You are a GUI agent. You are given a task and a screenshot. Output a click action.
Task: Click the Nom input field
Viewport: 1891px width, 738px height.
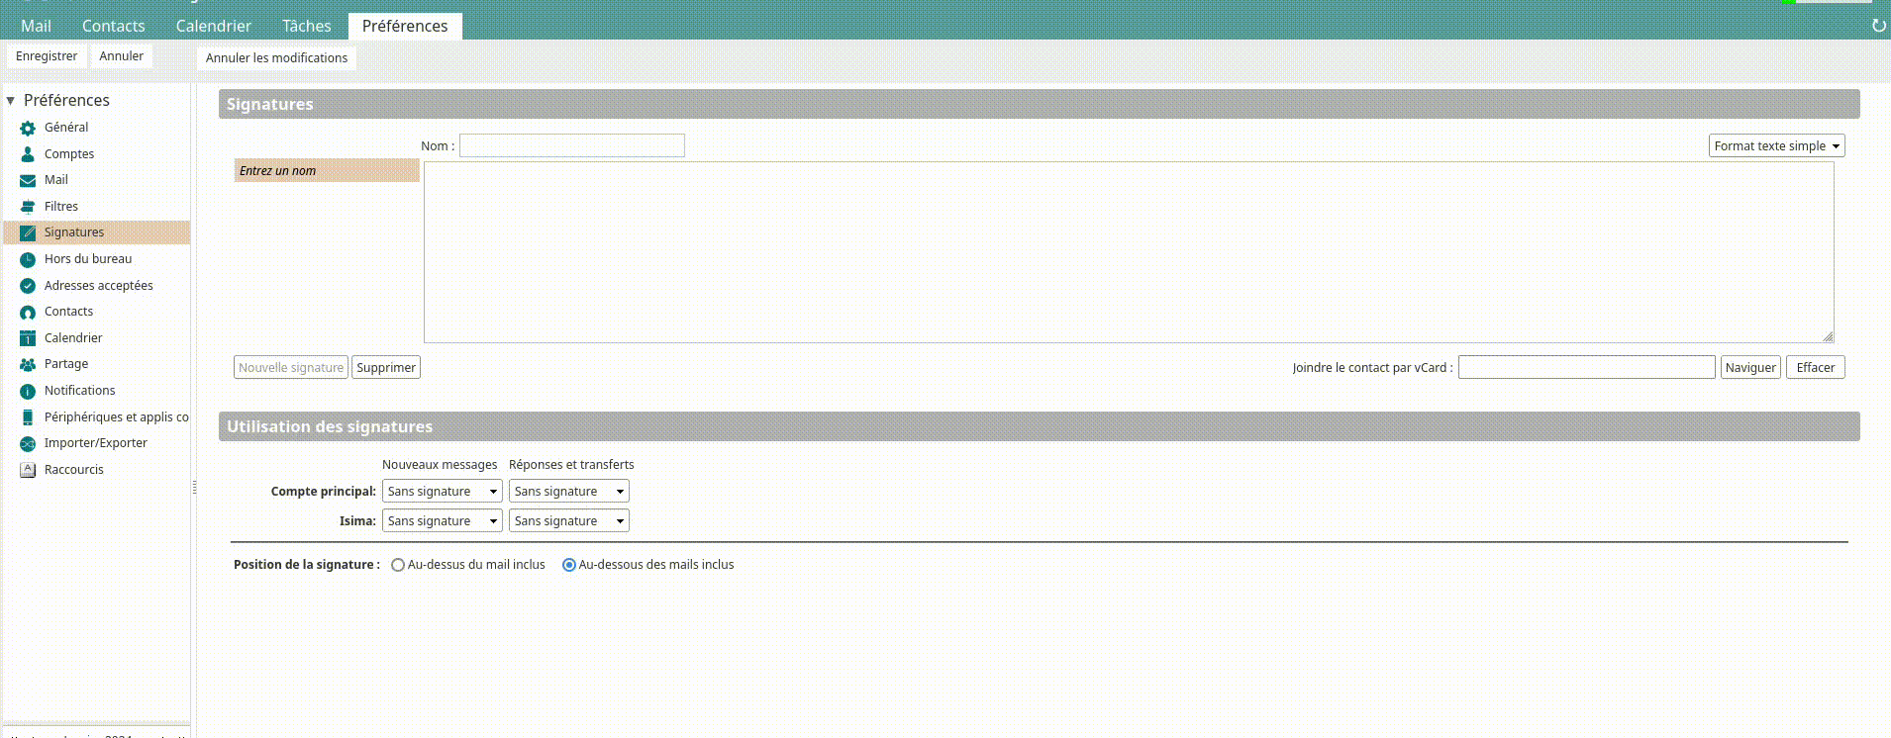coord(572,145)
